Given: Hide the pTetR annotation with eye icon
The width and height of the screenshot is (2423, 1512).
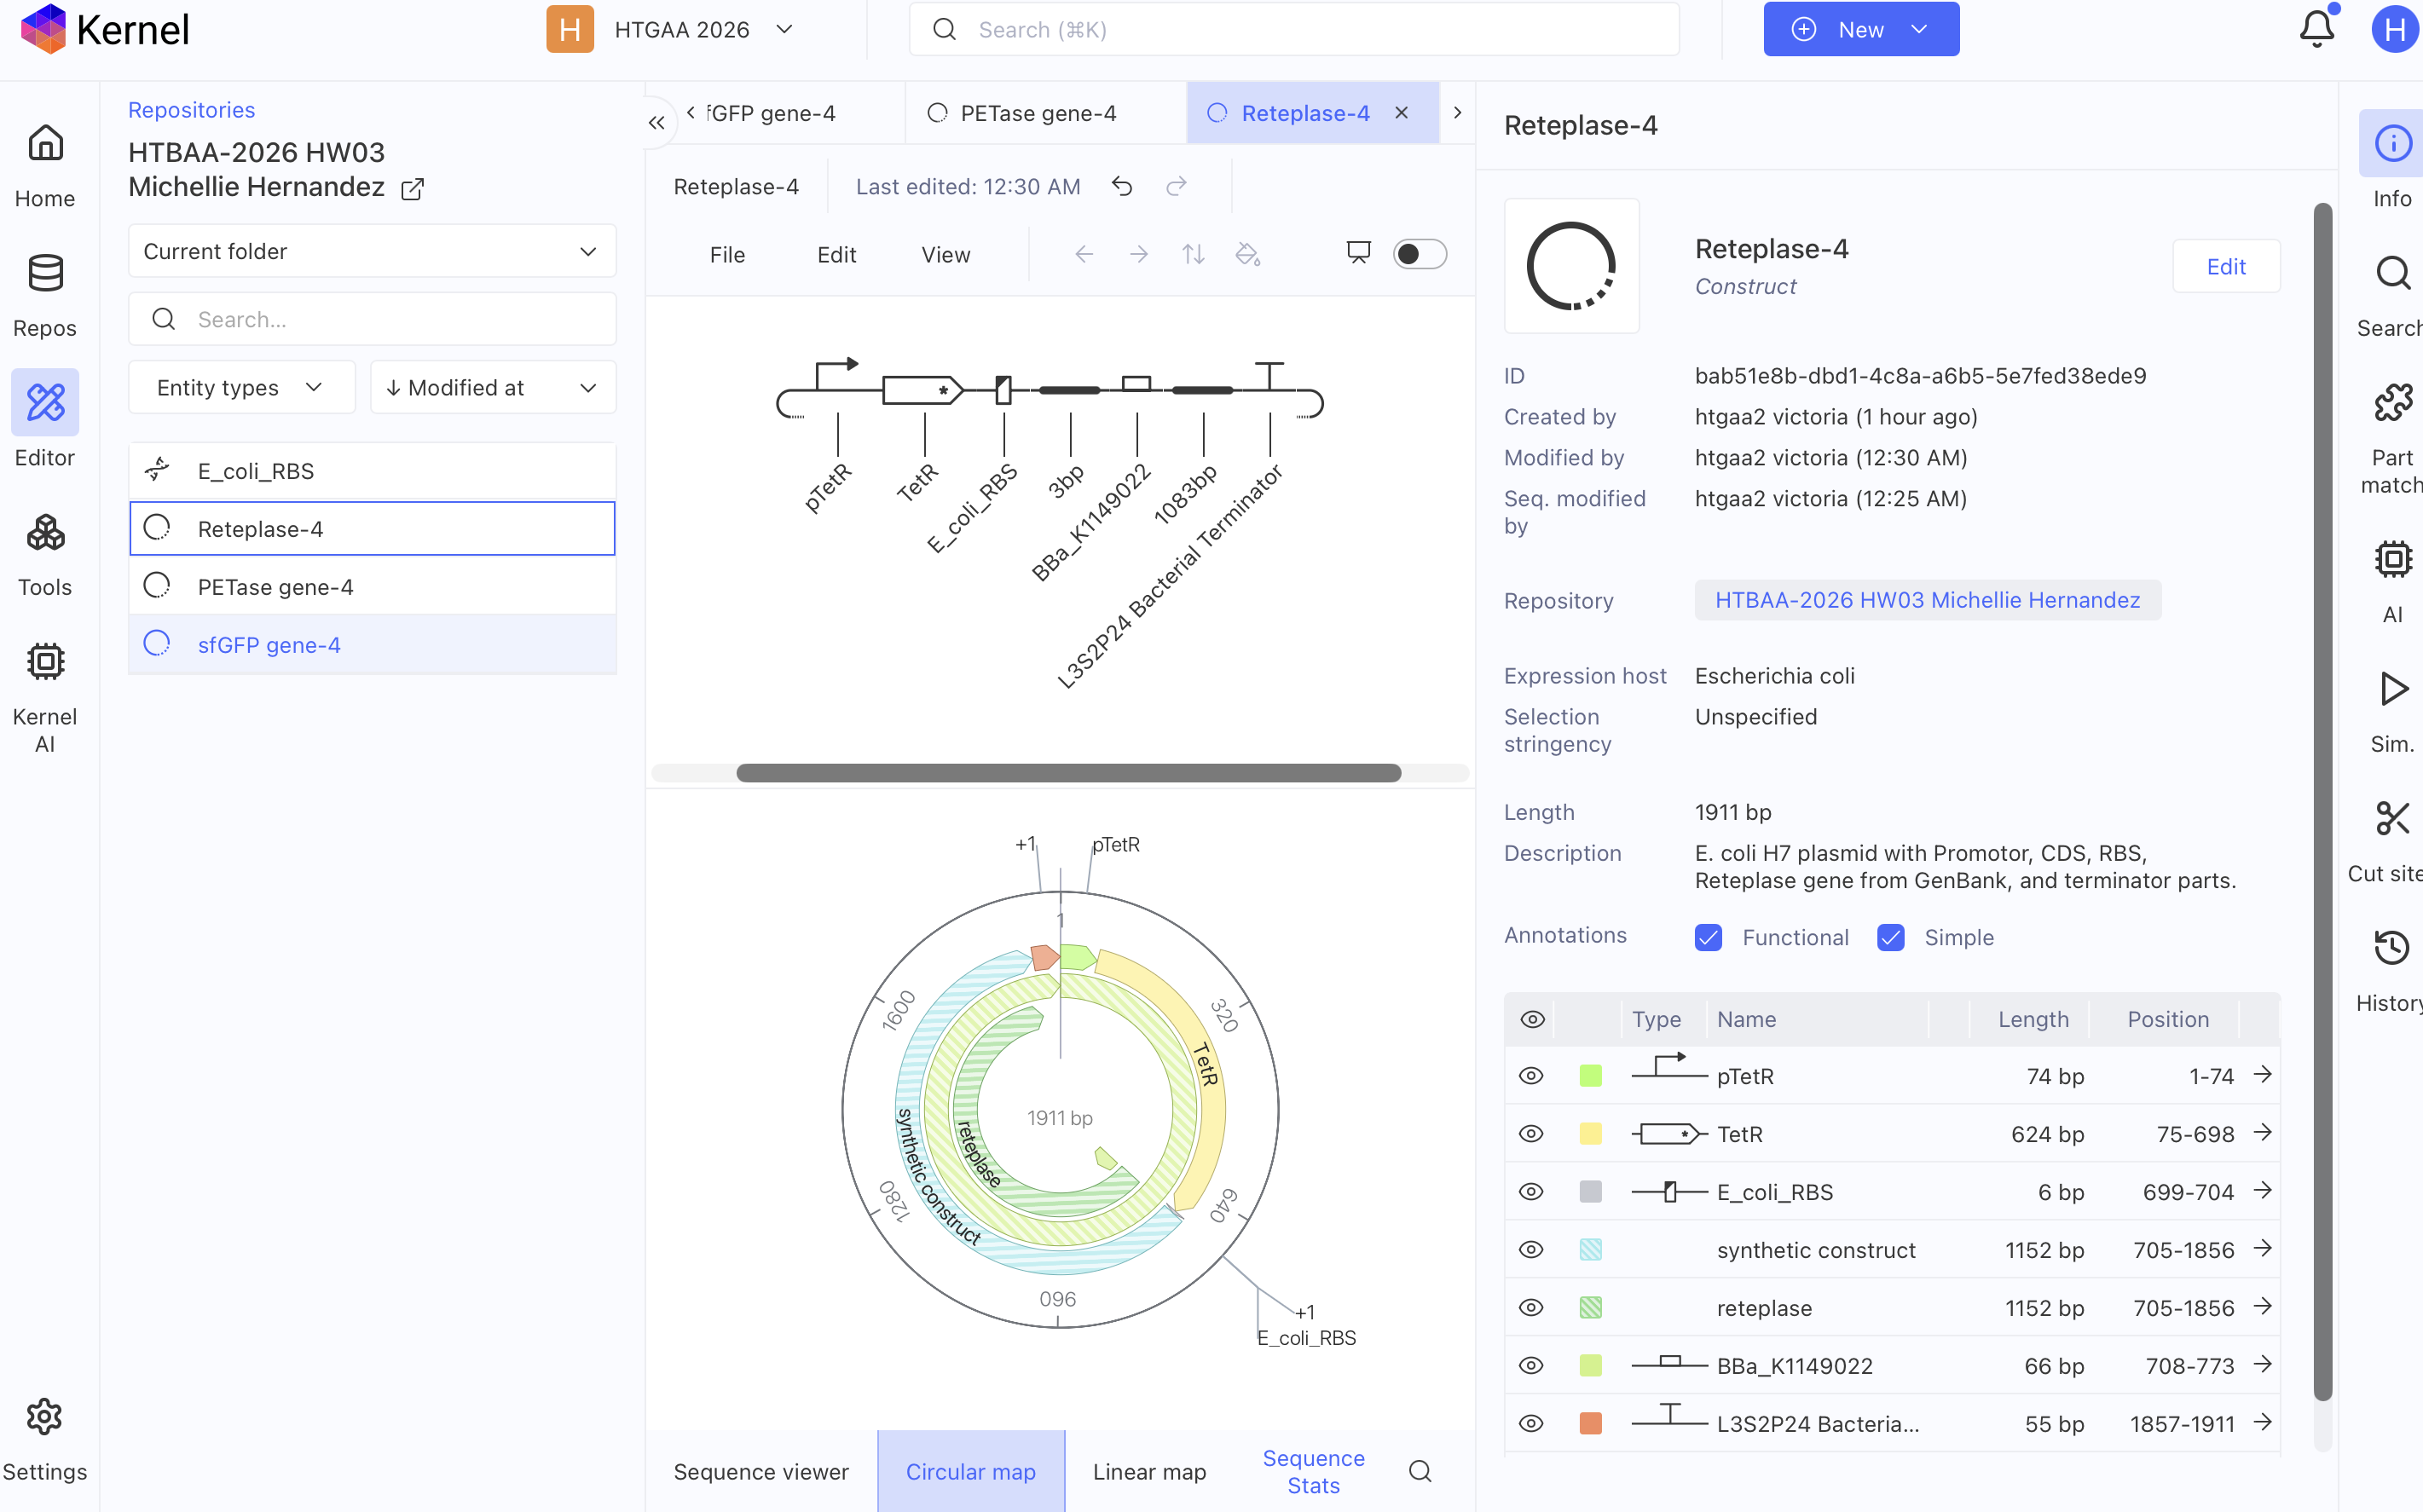Looking at the screenshot, I should click(1531, 1076).
